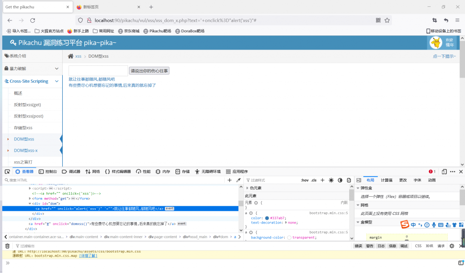
Task: Click the 请说出你的伤心往事 submit button
Action: pyautogui.click(x=149, y=71)
